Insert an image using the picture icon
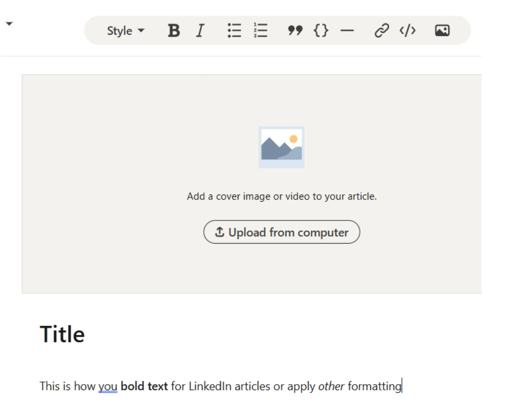The width and height of the screenshot is (507, 407). click(x=442, y=30)
